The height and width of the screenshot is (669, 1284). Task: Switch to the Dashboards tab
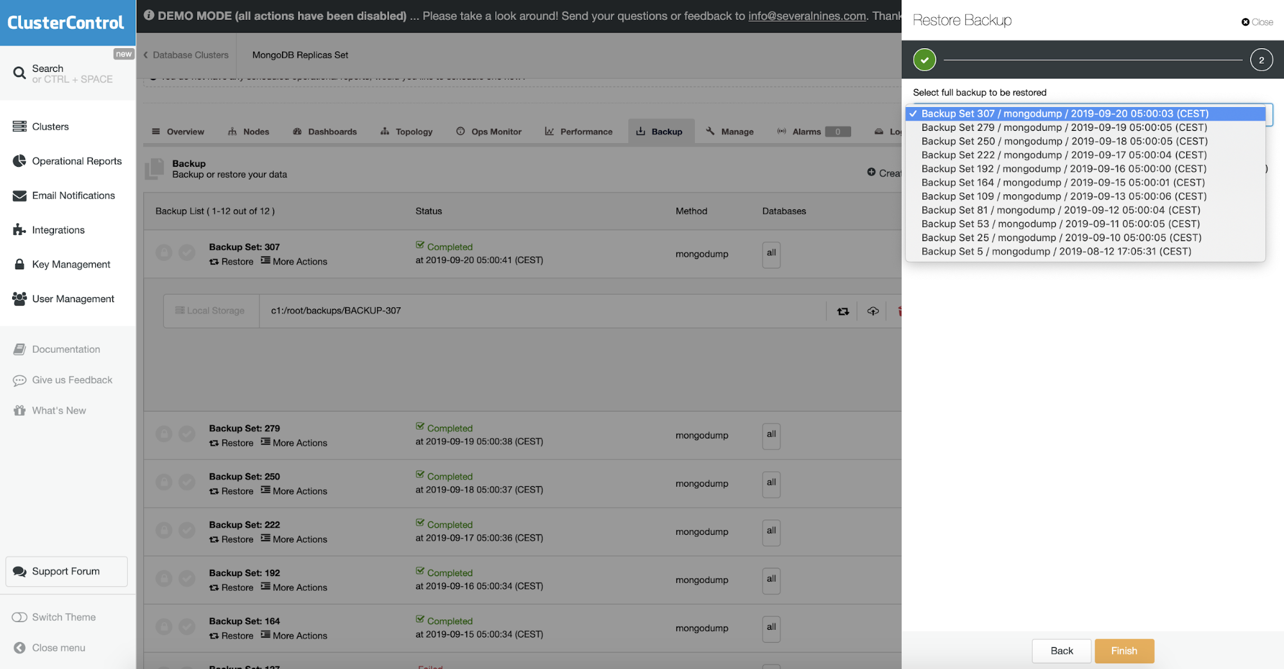point(324,131)
